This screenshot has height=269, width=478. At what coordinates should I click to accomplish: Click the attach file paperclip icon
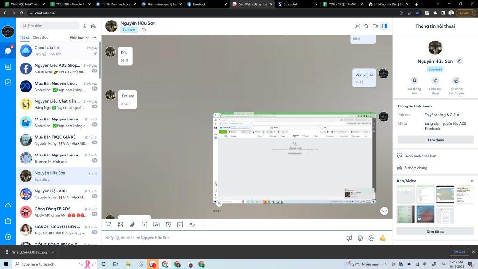[x=133, y=225]
